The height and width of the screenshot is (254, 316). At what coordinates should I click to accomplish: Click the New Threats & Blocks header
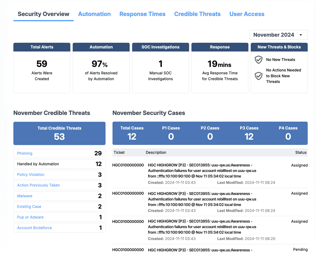(x=279, y=47)
